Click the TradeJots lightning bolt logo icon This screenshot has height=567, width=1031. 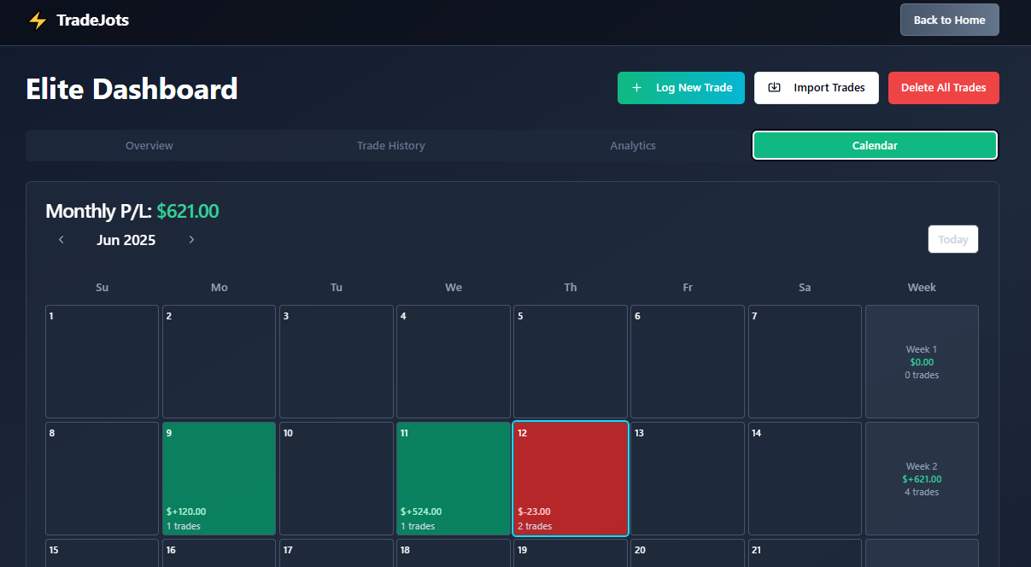(38, 20)
